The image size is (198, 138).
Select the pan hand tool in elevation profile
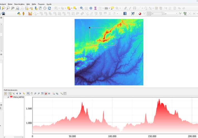pyautogui.click(x=32, y=93)
